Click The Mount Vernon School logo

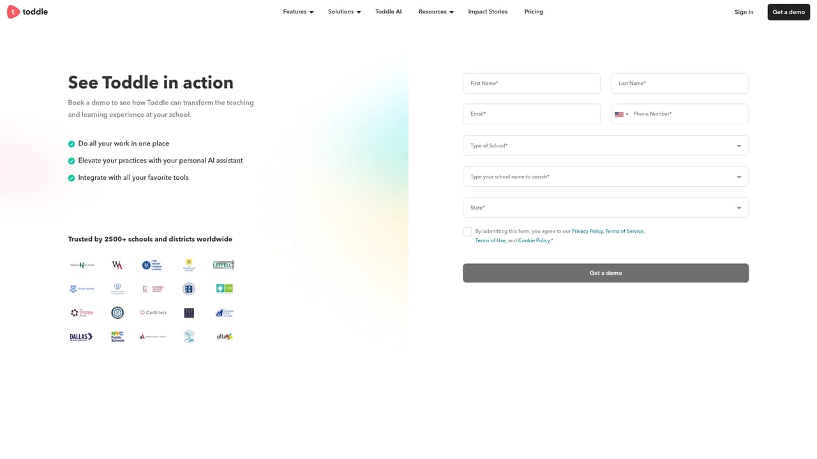[x=153, y=265]
